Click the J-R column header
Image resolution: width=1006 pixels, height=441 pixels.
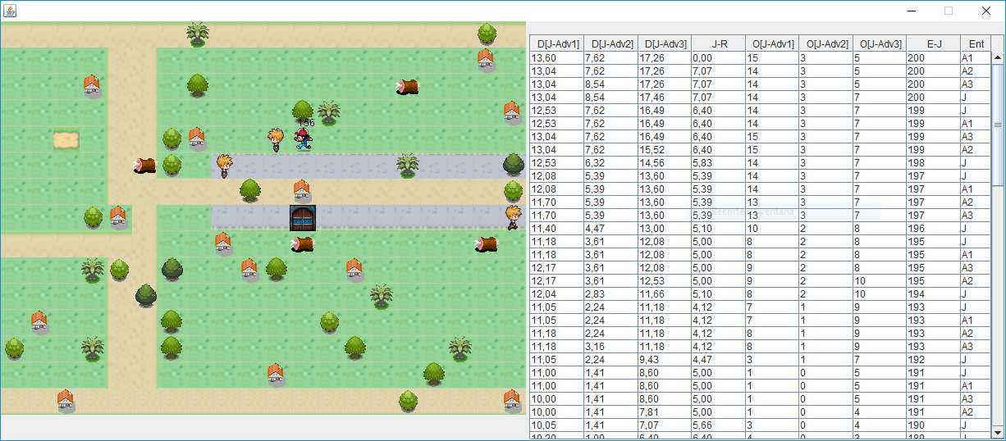click(718, 44)
